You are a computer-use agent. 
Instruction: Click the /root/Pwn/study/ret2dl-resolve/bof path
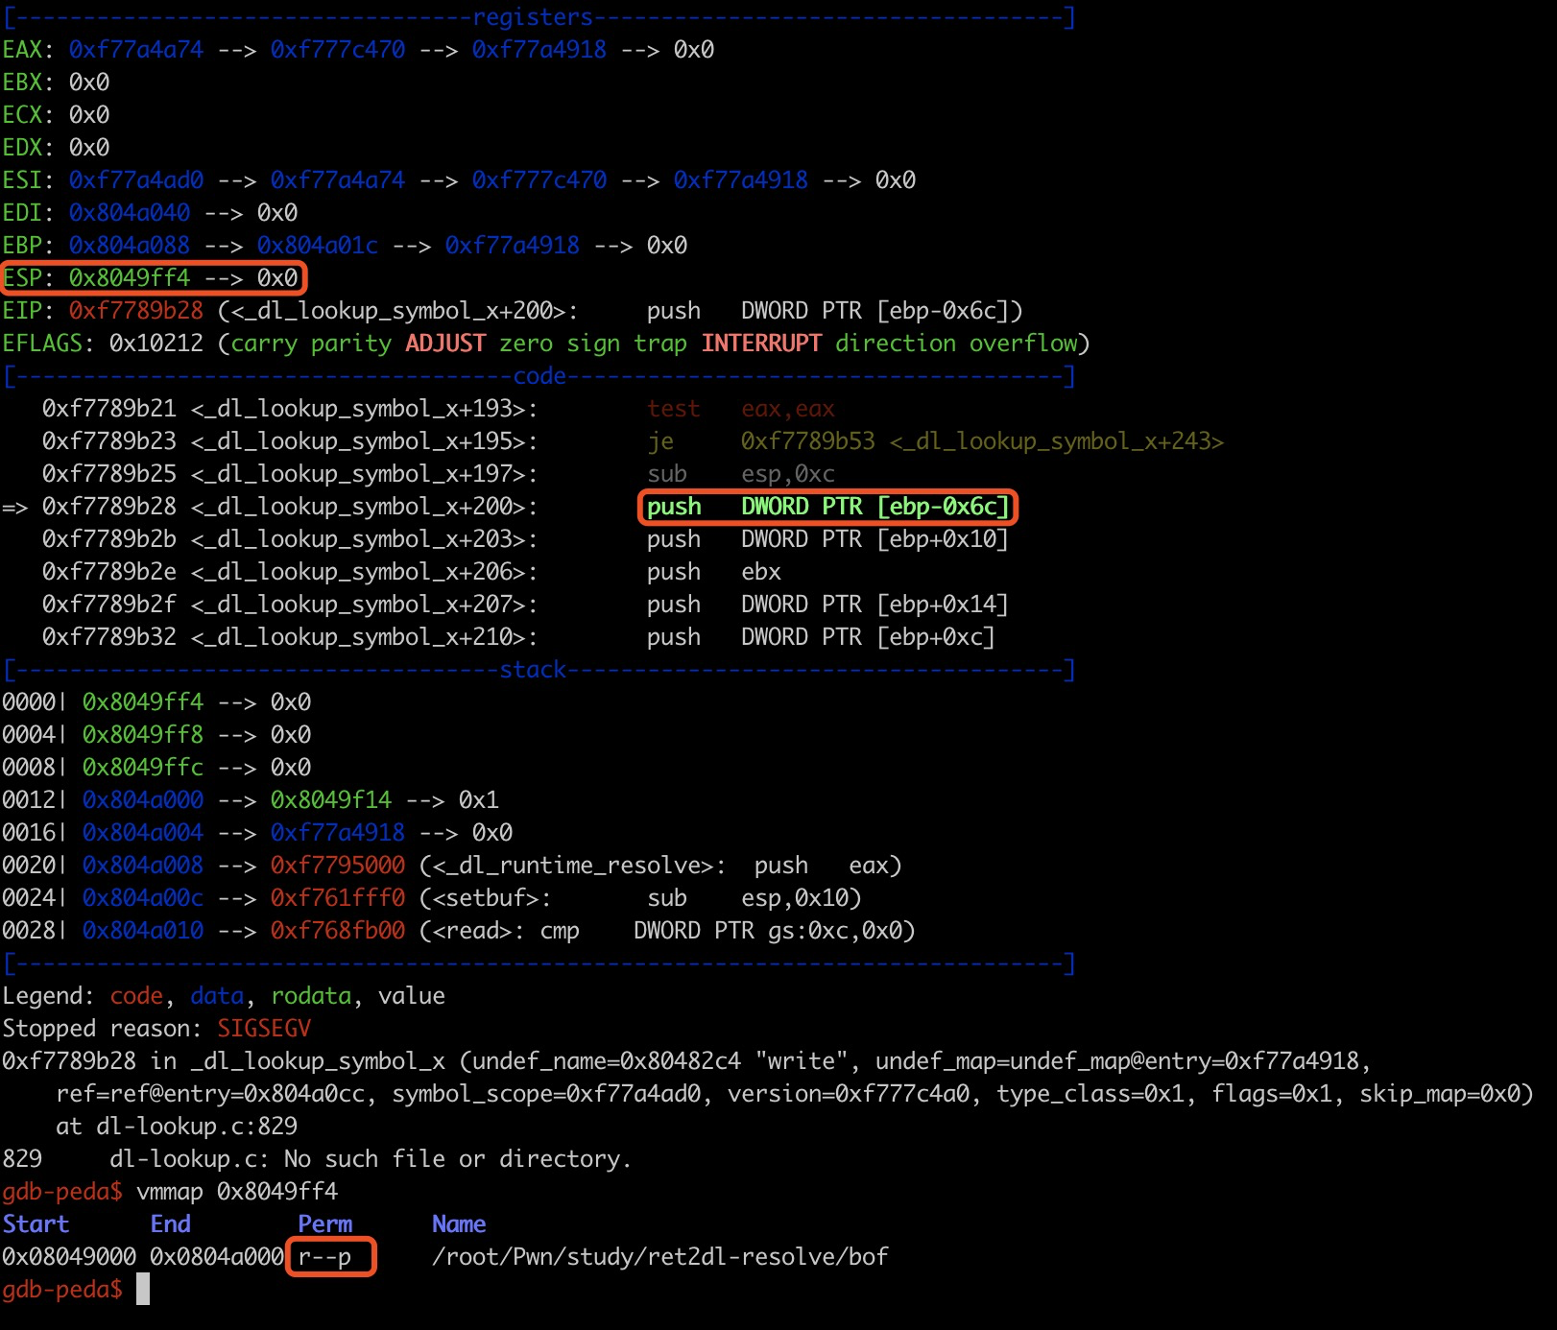[660, 1257]
